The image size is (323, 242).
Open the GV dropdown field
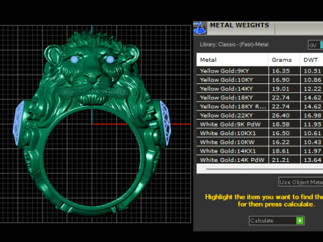point(316,45)
